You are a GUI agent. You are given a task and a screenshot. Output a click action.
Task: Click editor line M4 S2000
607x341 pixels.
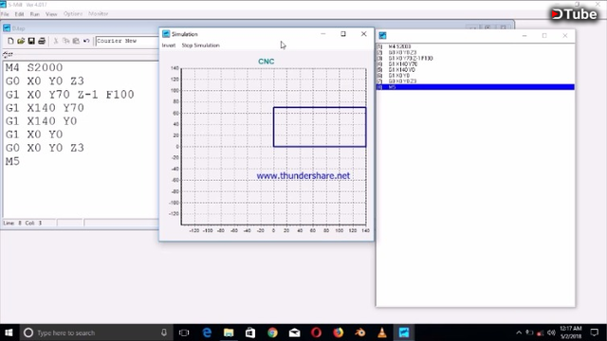34,67
